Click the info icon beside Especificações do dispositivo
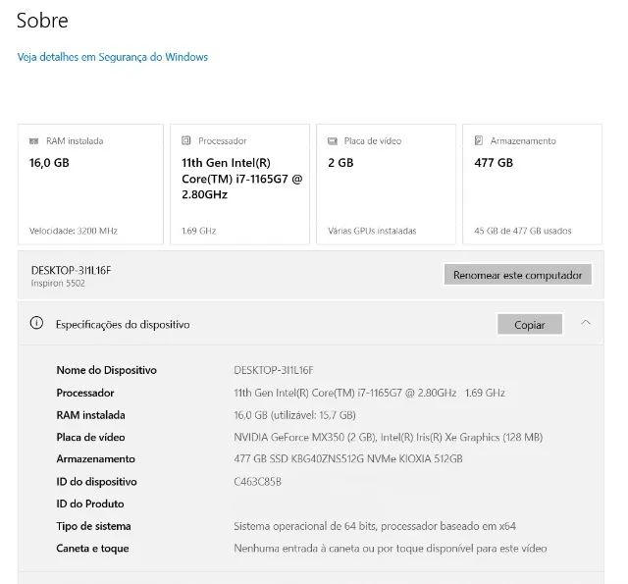Image resolution: width=628 pixels, height=584 pixels. [x=36, y=323]
